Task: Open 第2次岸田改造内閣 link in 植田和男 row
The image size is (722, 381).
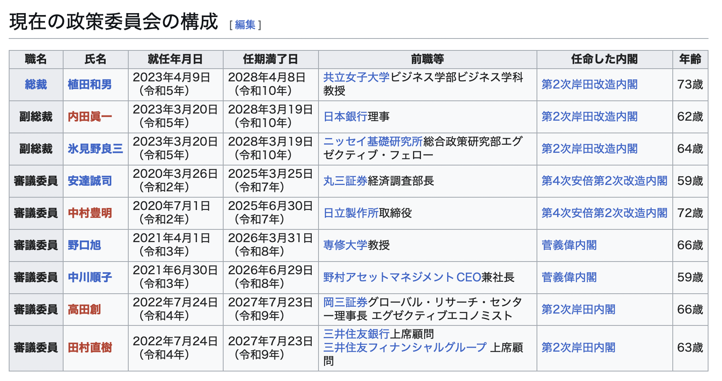Action: 589,85
